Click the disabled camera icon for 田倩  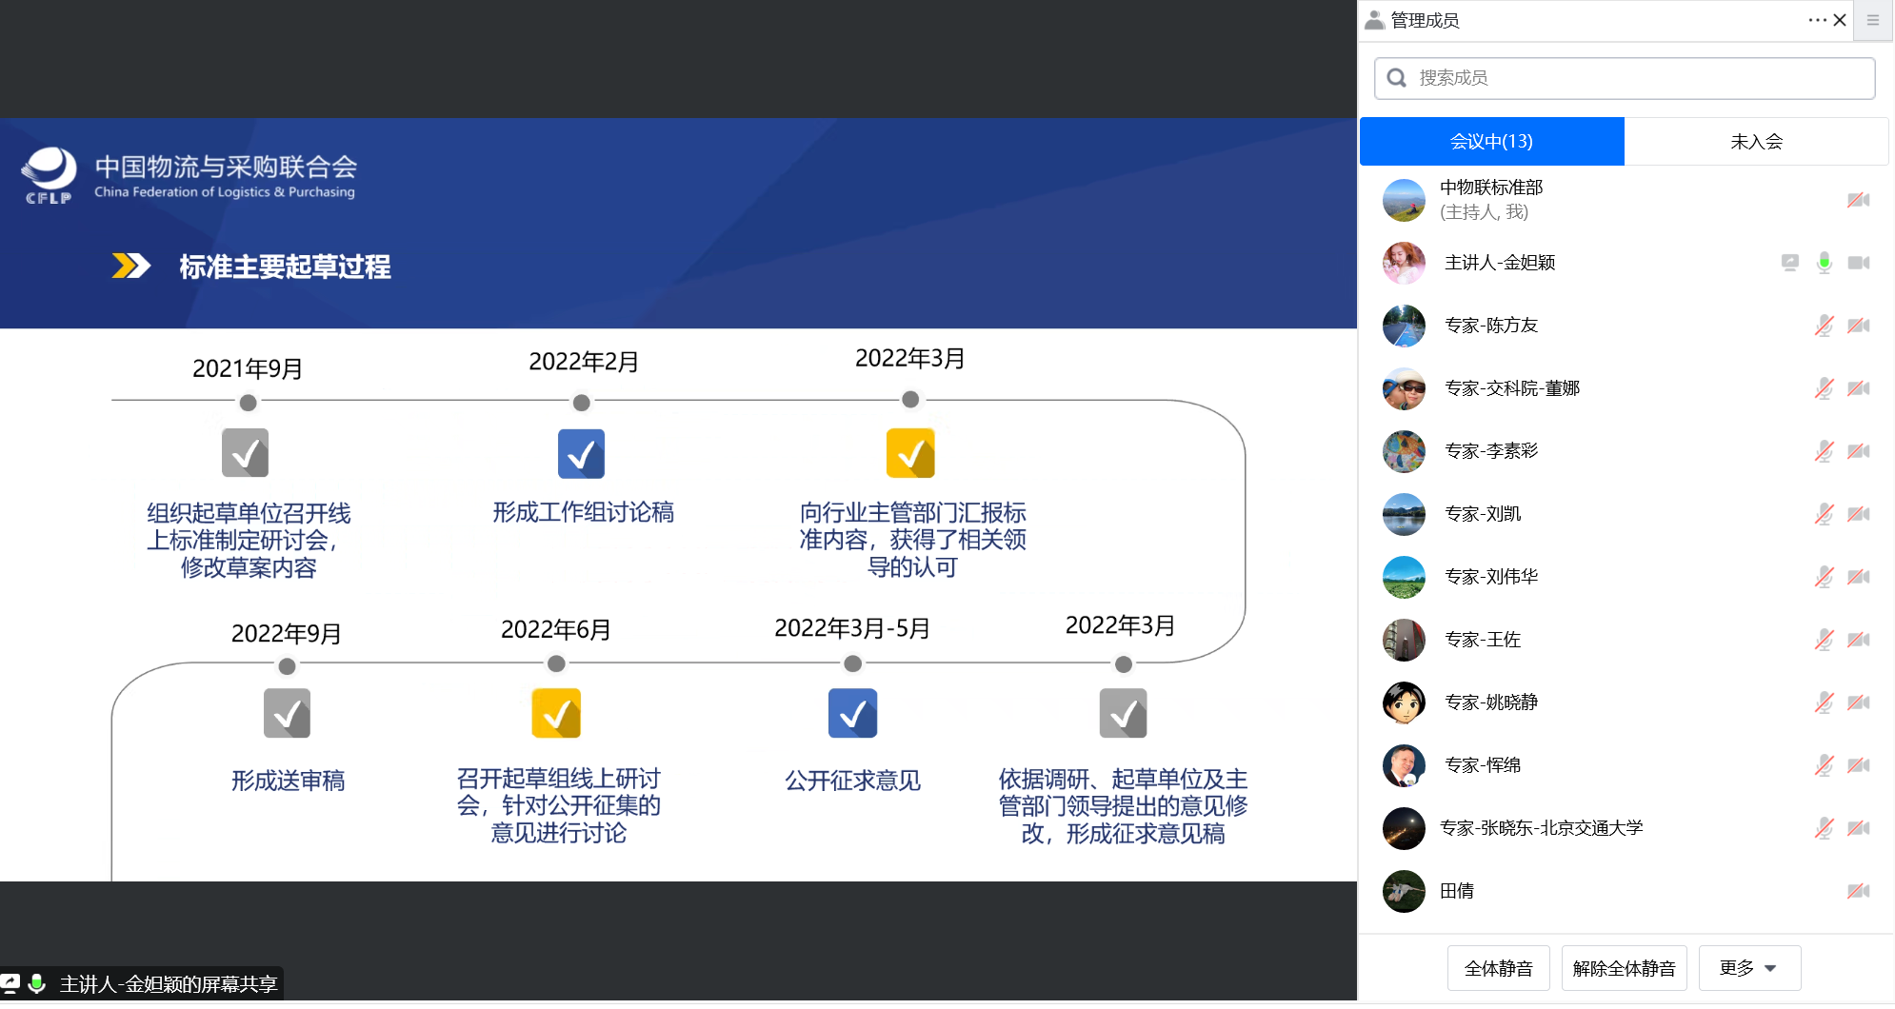pos(1858,891)
